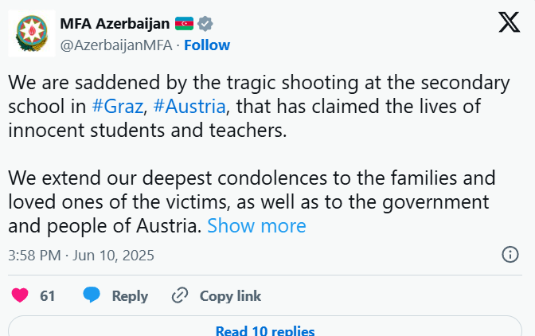Open the #Graz hashtag
Image resolution: width=535 pixels, height=336 pixels.
(117, 107)
